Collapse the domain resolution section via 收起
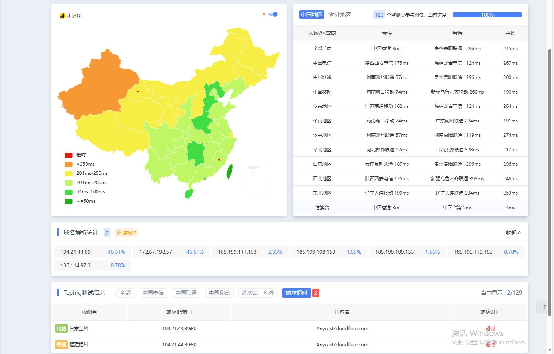Image resolution: width=554 pixels, height=354 pixels. tap(513, 233)
